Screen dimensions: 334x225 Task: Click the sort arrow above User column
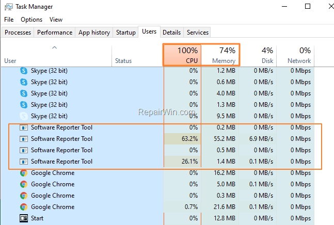click(55, 47)
